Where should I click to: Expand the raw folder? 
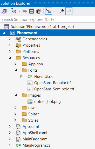[x=16, y=108]
